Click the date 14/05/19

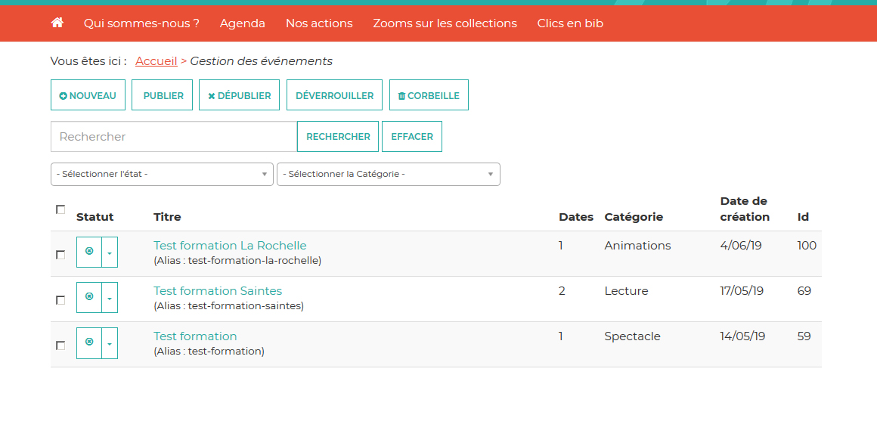click(742, 336)
